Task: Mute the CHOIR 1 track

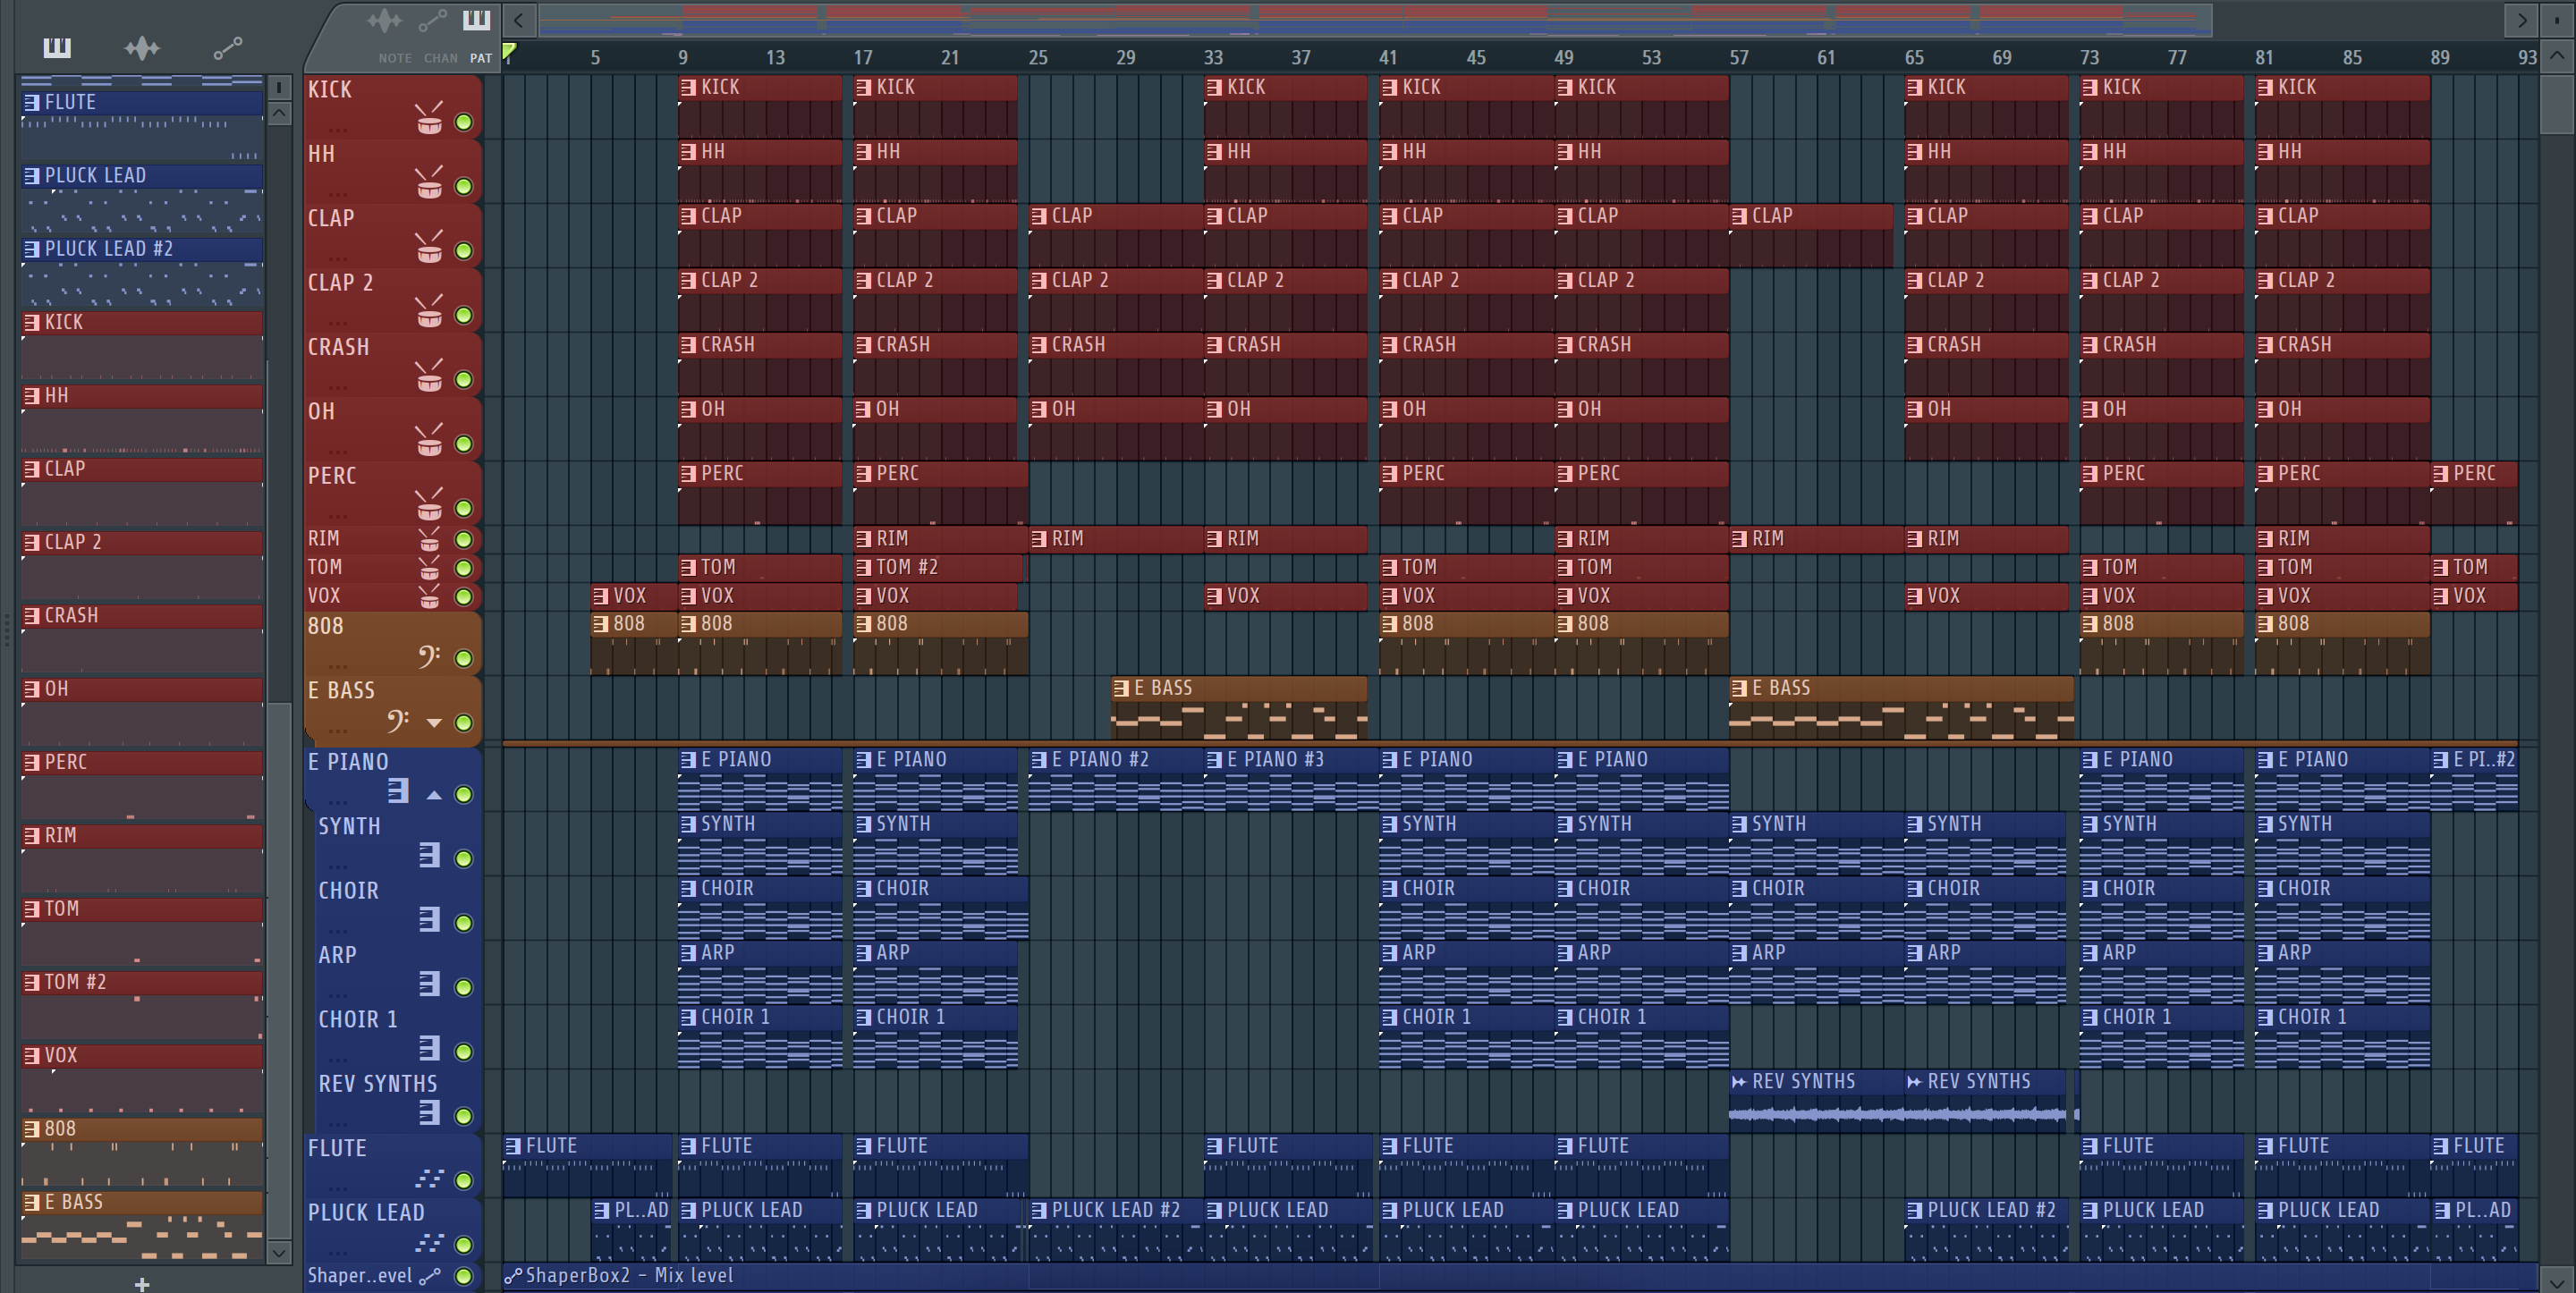Action: pos(464,1052)
